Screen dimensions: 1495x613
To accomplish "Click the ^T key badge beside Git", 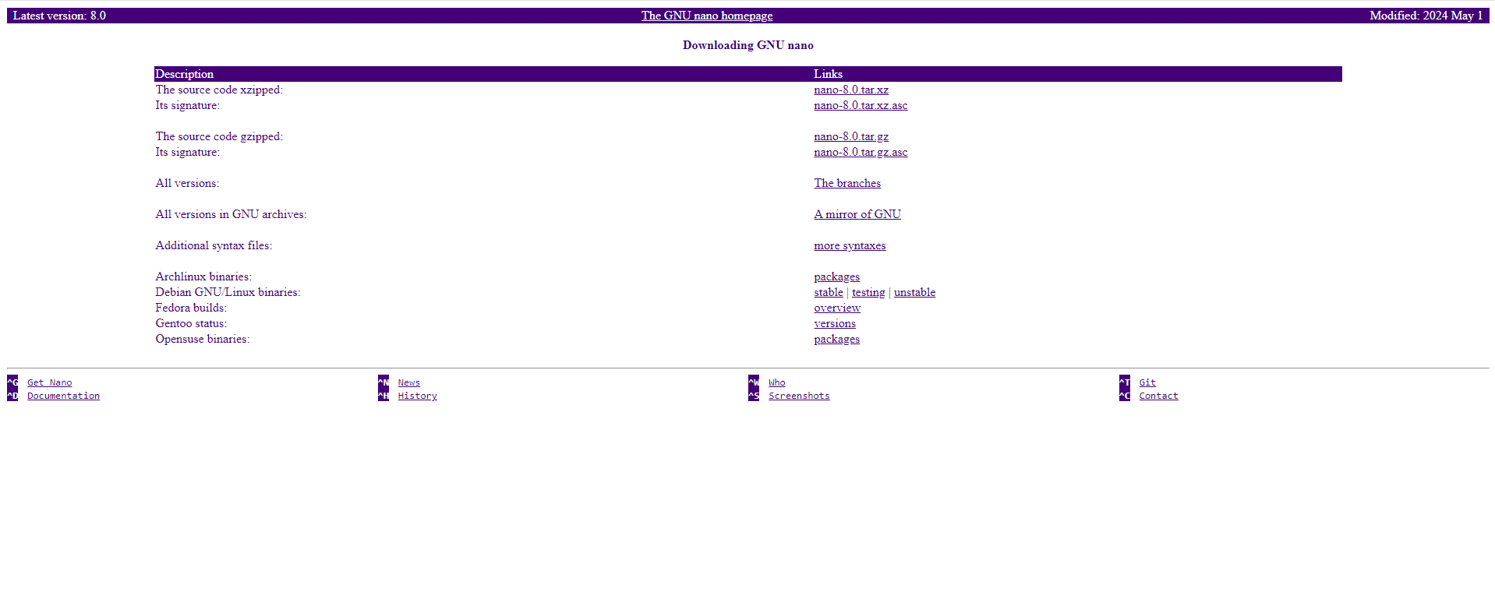I will click(x=1125, y=382).
